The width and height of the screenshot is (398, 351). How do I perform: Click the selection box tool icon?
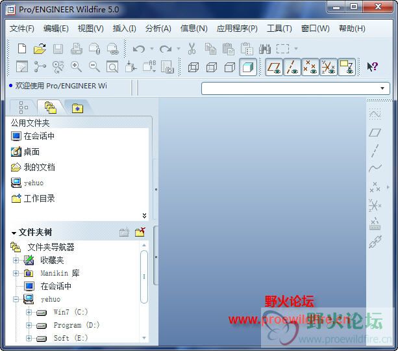283,49
